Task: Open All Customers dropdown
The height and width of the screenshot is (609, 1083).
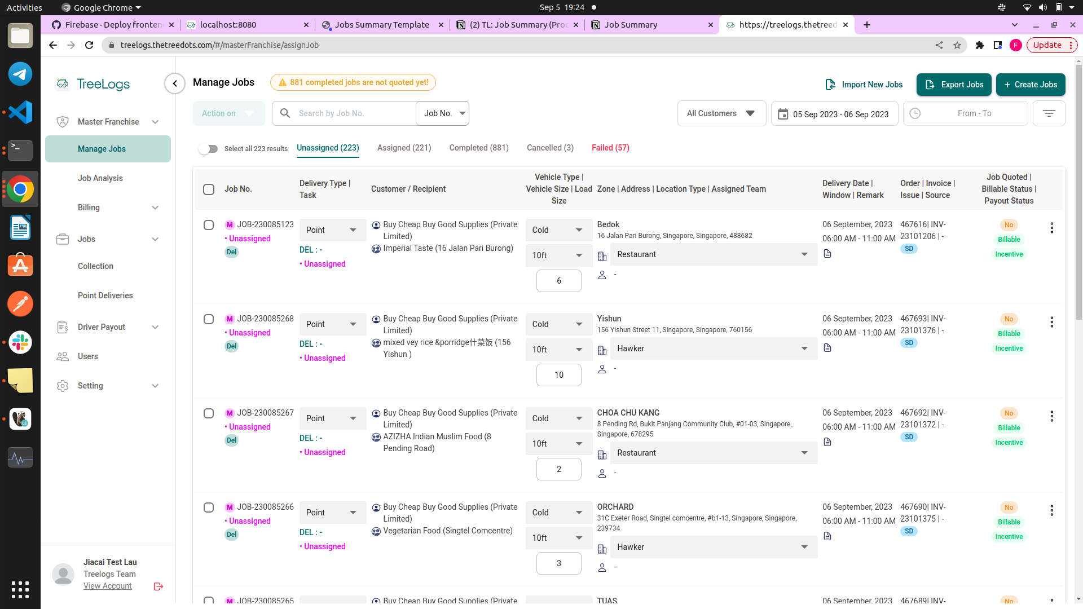Action: tap(721, 113)
